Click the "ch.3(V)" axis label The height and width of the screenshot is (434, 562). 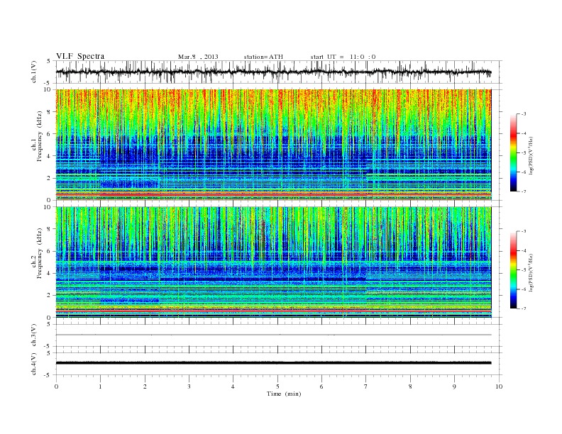pyautogui.click(x=34, y=335)
